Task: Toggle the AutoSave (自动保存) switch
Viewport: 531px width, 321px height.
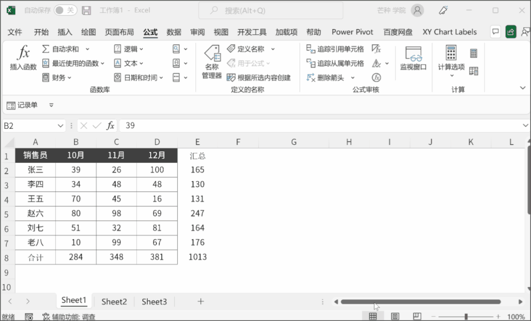Action: pyautogui.click(x=65, y=10)
